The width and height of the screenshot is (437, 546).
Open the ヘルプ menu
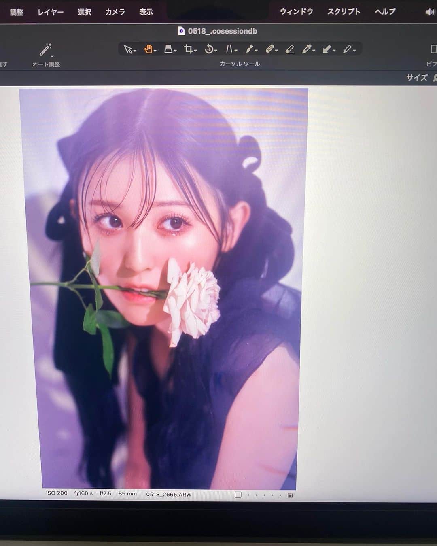coord(385,12)
